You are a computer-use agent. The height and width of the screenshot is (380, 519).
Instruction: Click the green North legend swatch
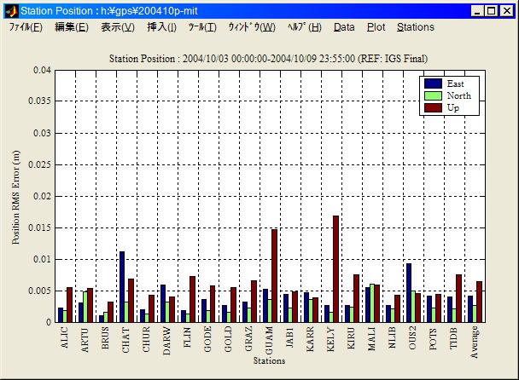pyautogui.click(x=433, y=95)
